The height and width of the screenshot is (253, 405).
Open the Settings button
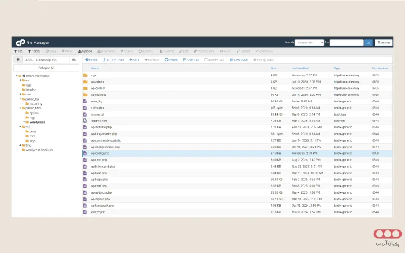click(384, 42)
